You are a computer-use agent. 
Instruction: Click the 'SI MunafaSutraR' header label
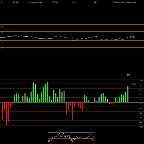(35, 2)
